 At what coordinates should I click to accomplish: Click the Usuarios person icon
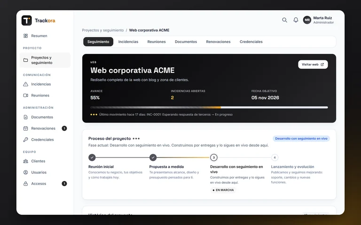click(25, 172)
